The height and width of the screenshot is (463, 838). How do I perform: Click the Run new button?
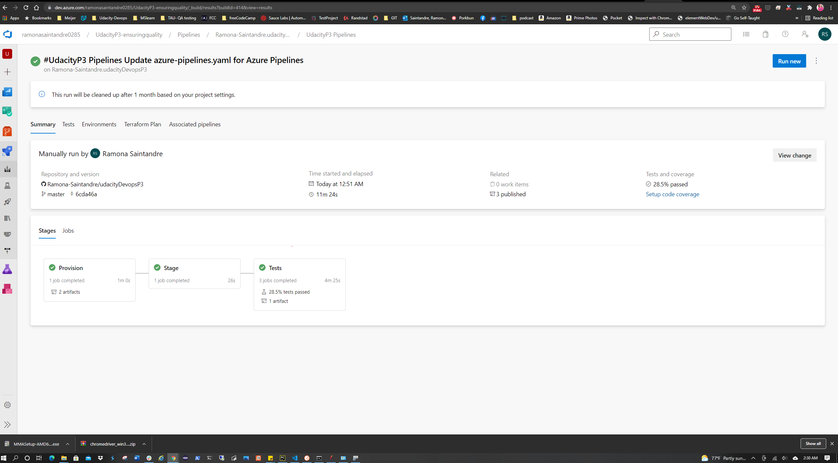pos(789,60)
